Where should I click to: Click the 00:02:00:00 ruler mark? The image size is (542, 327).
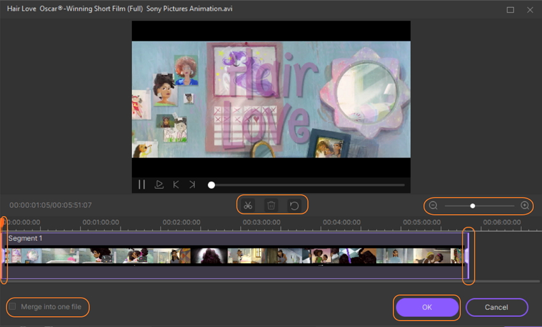click(181, 222)
